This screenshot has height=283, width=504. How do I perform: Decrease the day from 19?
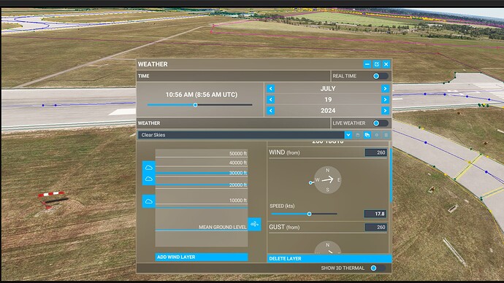pos(271,99)
